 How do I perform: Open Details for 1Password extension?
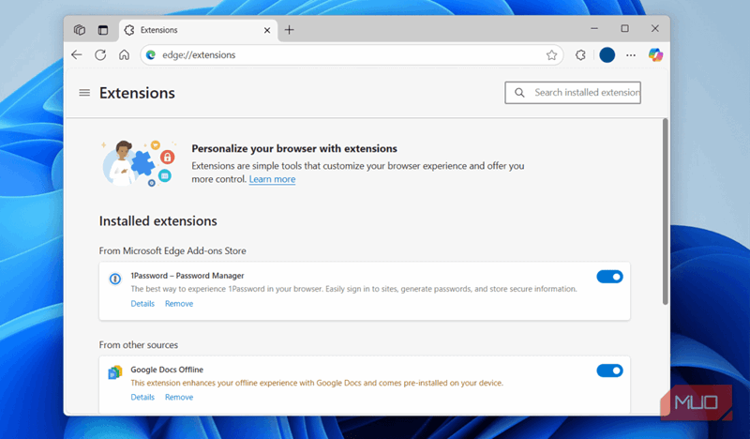[142, 304]
